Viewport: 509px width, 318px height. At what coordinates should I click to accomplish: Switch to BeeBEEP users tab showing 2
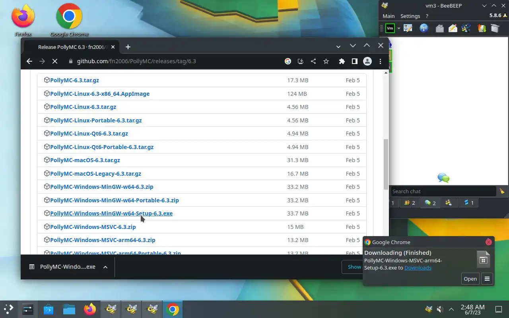tap(409, 203)
